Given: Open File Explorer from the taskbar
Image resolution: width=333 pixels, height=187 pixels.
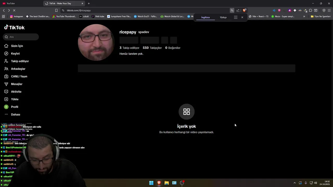Looking at the screenshot, I should [166, 183].
